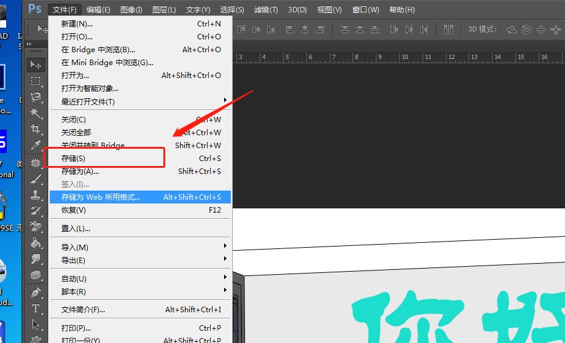Image resolution: width=565 pixels, height=343 pixels.
Task: Open the 文字(Y) menu
Action: click(x=198, y=10)
